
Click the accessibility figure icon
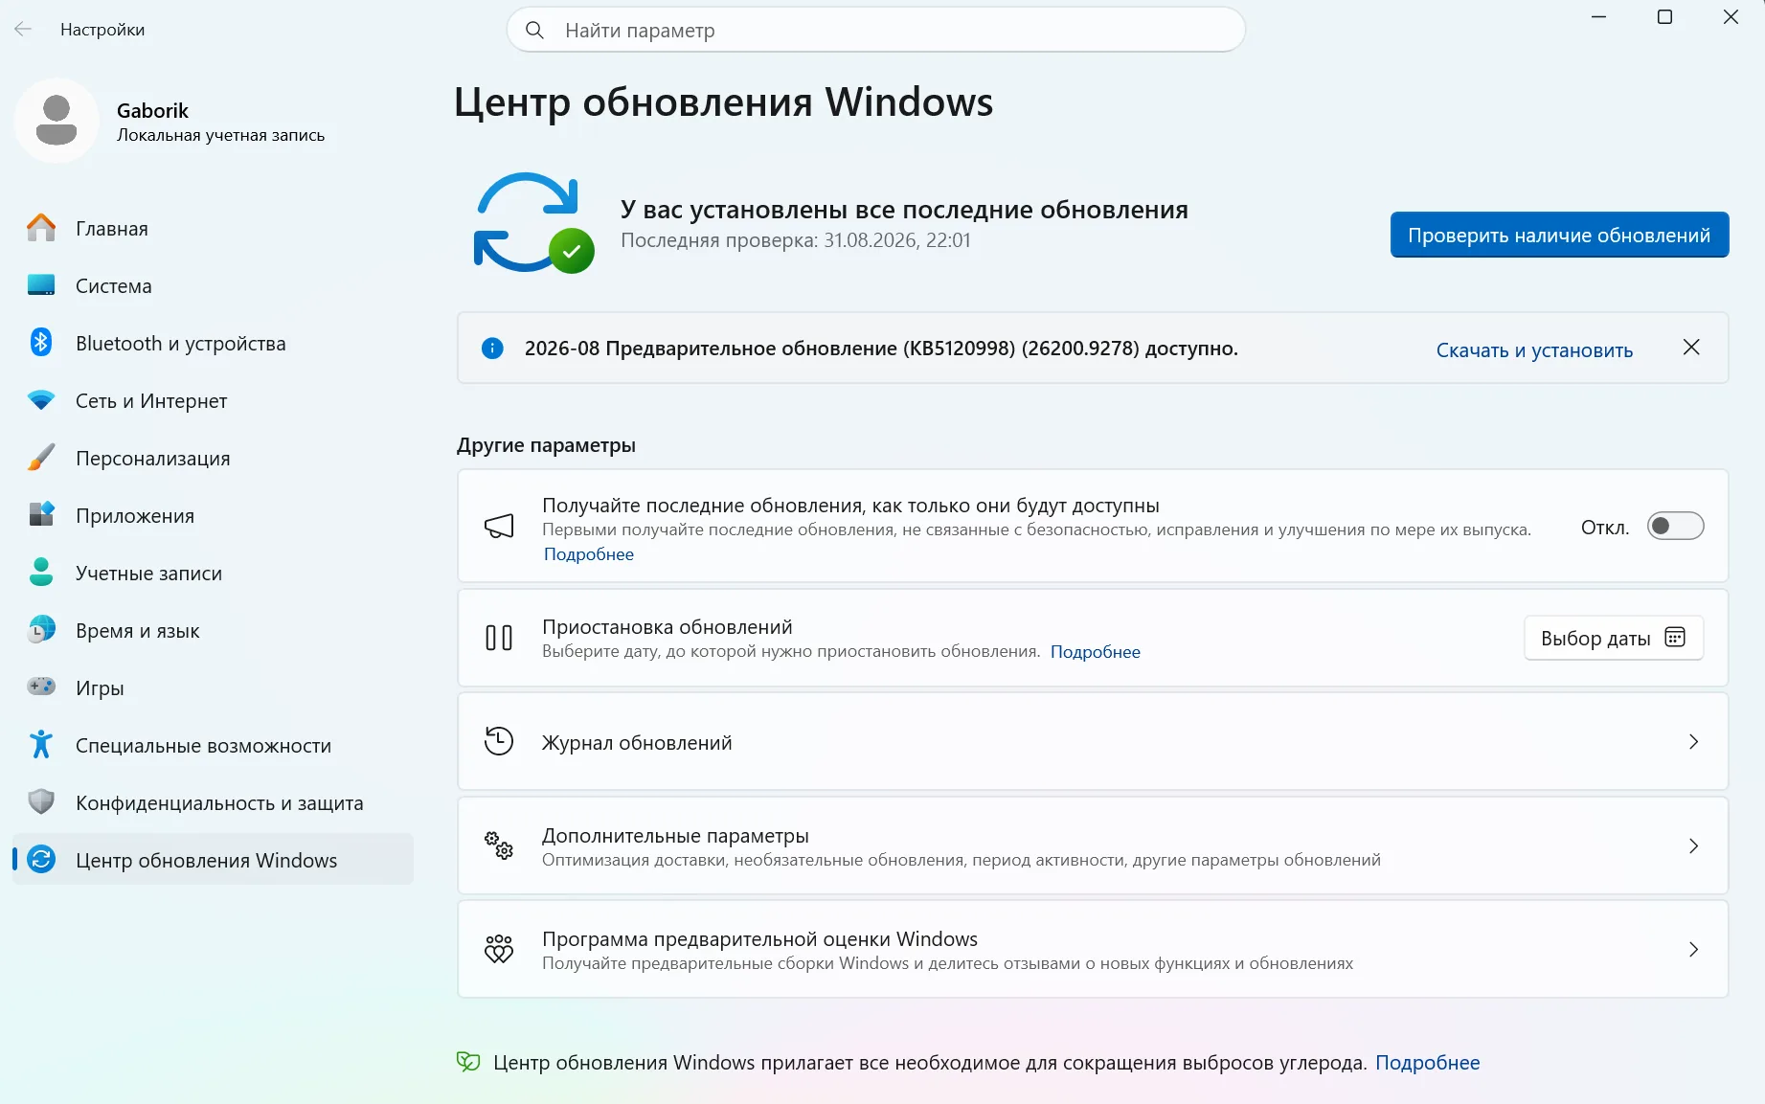coord(41,744)
